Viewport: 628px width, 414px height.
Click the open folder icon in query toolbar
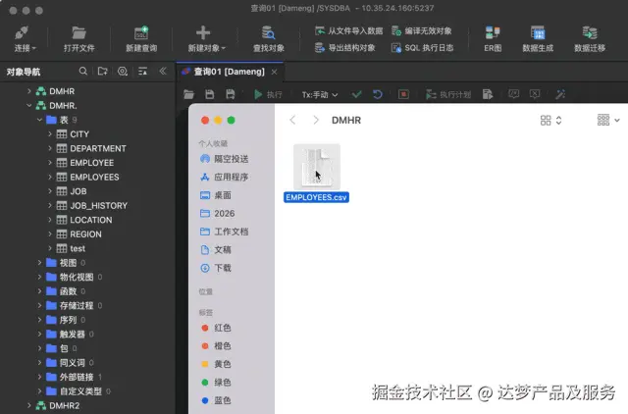coord(188,94)
